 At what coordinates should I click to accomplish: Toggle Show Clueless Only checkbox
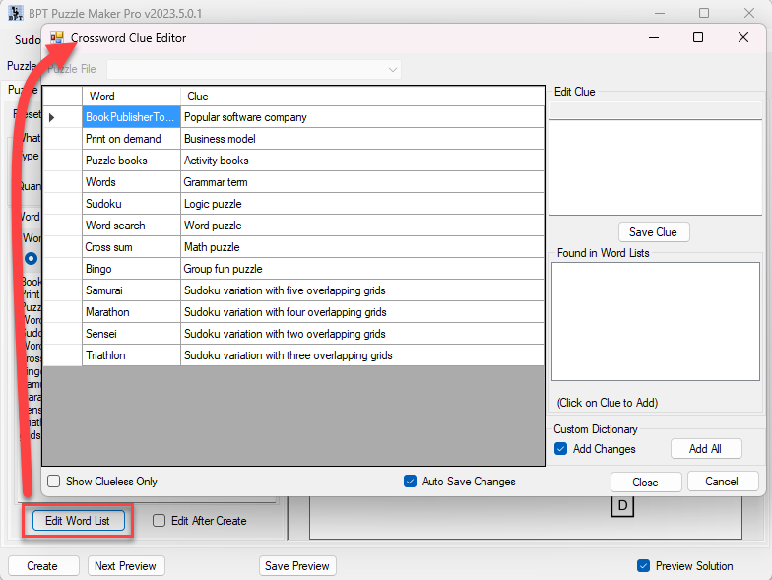pyautogui.click(x=53, y=481)
